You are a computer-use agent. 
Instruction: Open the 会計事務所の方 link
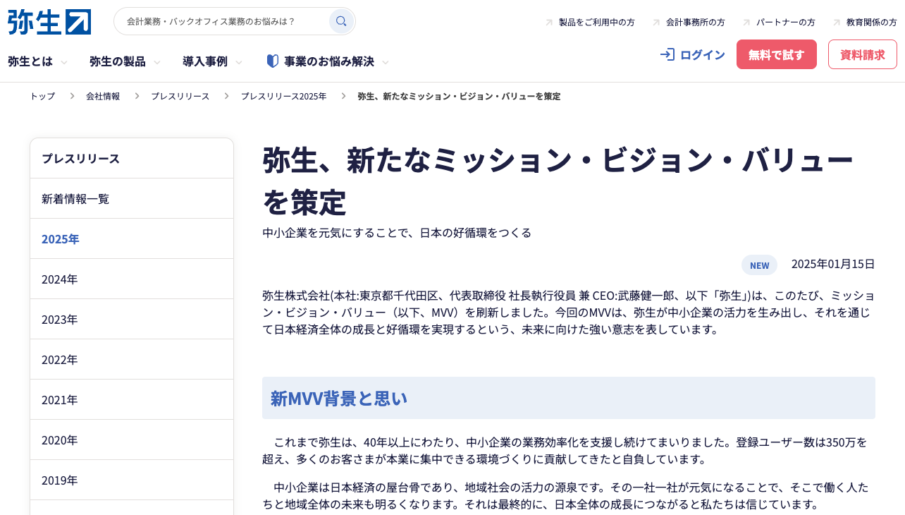[x=695, y=23]
